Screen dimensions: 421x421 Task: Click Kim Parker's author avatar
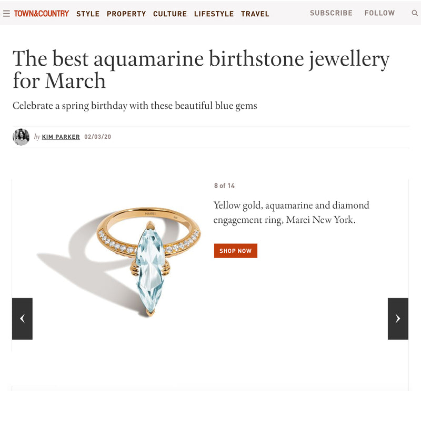coord(21,137)
